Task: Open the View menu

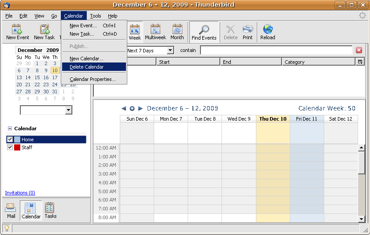Action: click(39, 16)
